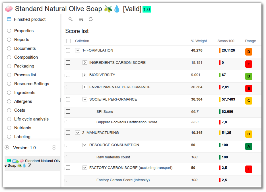Open the Labeling section
Image resolution: width=266 pixels, height=192 pixels.
(x=22, y=137)
